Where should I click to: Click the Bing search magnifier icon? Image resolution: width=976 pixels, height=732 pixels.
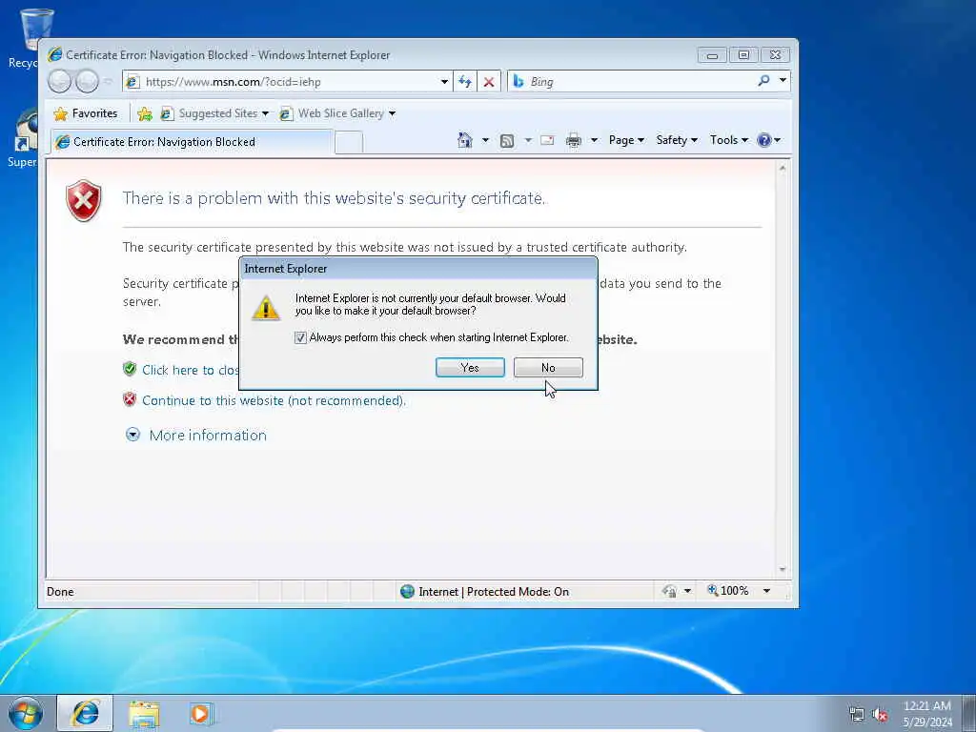point(763,81)
